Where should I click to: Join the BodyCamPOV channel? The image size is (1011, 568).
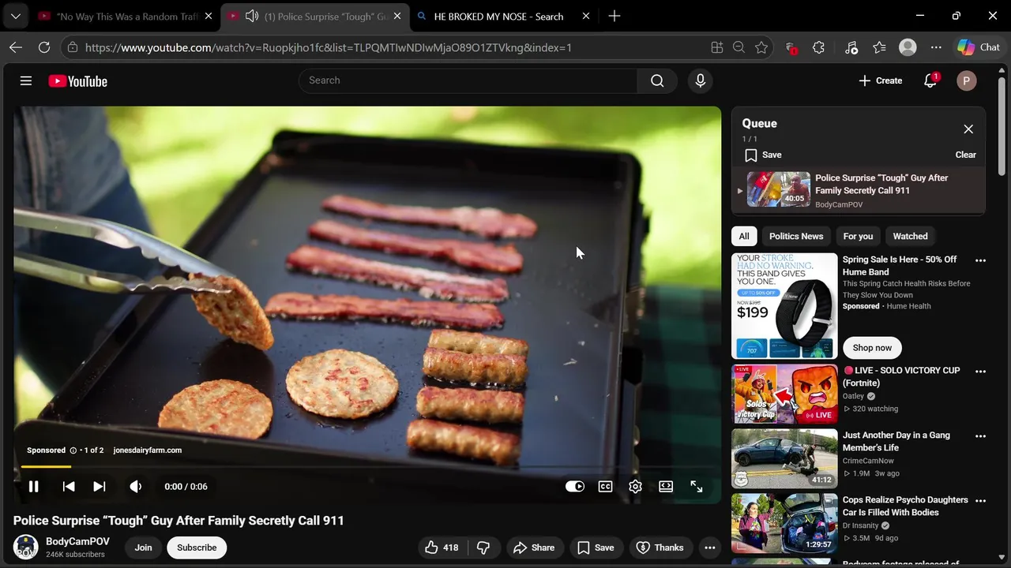pos(143,547)
